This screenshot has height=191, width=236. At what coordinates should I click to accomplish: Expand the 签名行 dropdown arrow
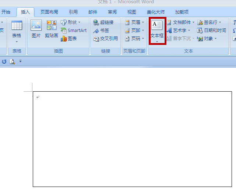tap(220, 22)
